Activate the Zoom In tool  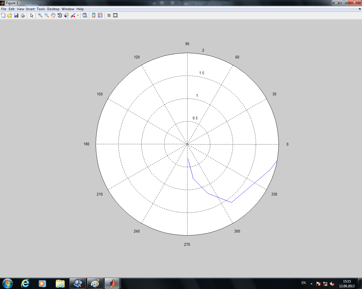[x=40, y=15]
